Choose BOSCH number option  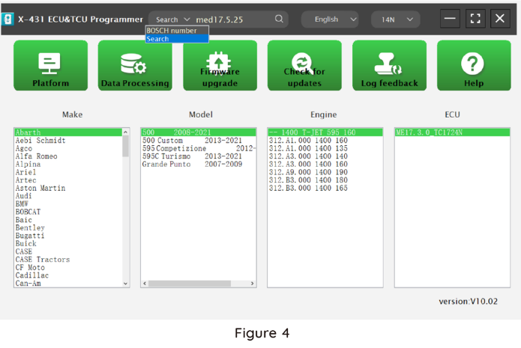pos(177,31)
